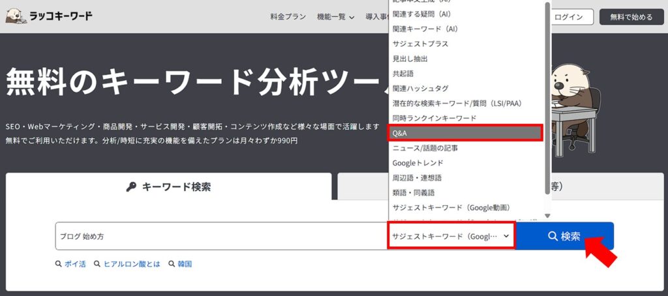Click the blue 検索 search button
Screen dimensions: 668x296
pyautogui.click(x=564, y=236)
